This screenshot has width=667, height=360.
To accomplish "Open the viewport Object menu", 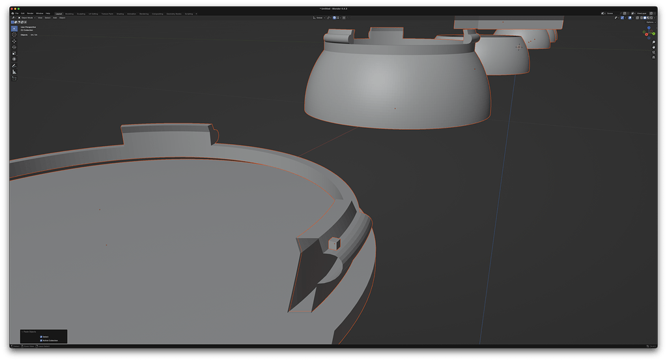I will click(62, 18).
